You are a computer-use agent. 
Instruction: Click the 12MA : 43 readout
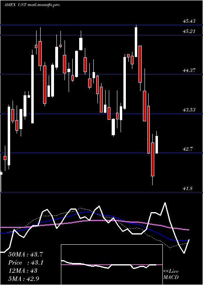(x=23, y=271)
